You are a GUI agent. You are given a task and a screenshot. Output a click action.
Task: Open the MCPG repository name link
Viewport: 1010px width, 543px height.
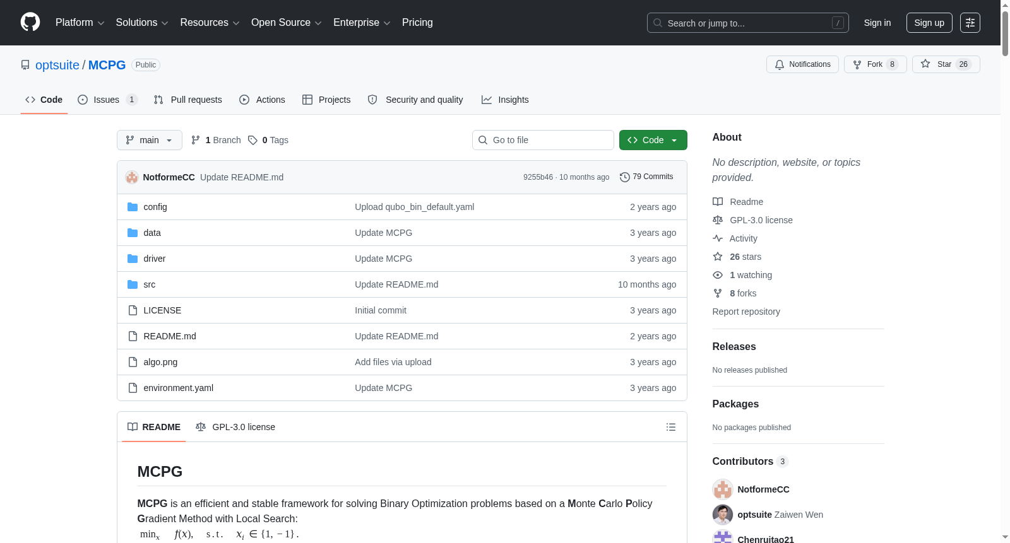107,65
